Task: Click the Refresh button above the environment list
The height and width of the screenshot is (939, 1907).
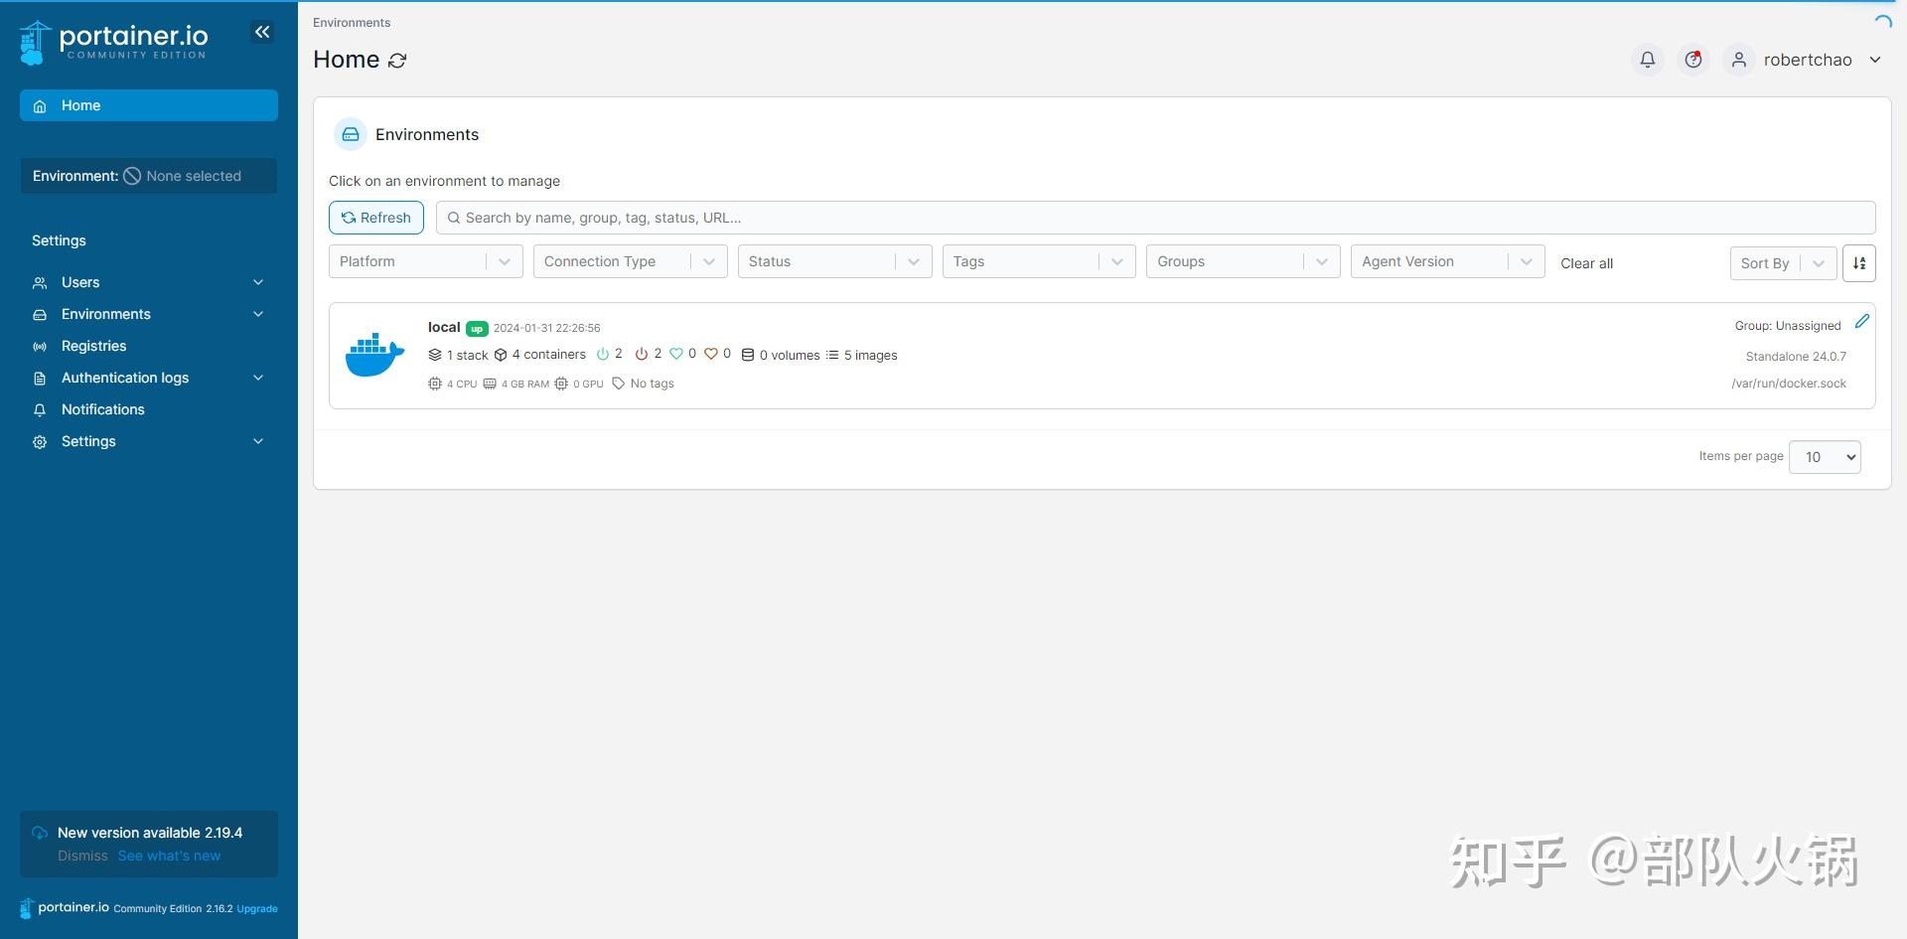Action: (x=376, y=217)
